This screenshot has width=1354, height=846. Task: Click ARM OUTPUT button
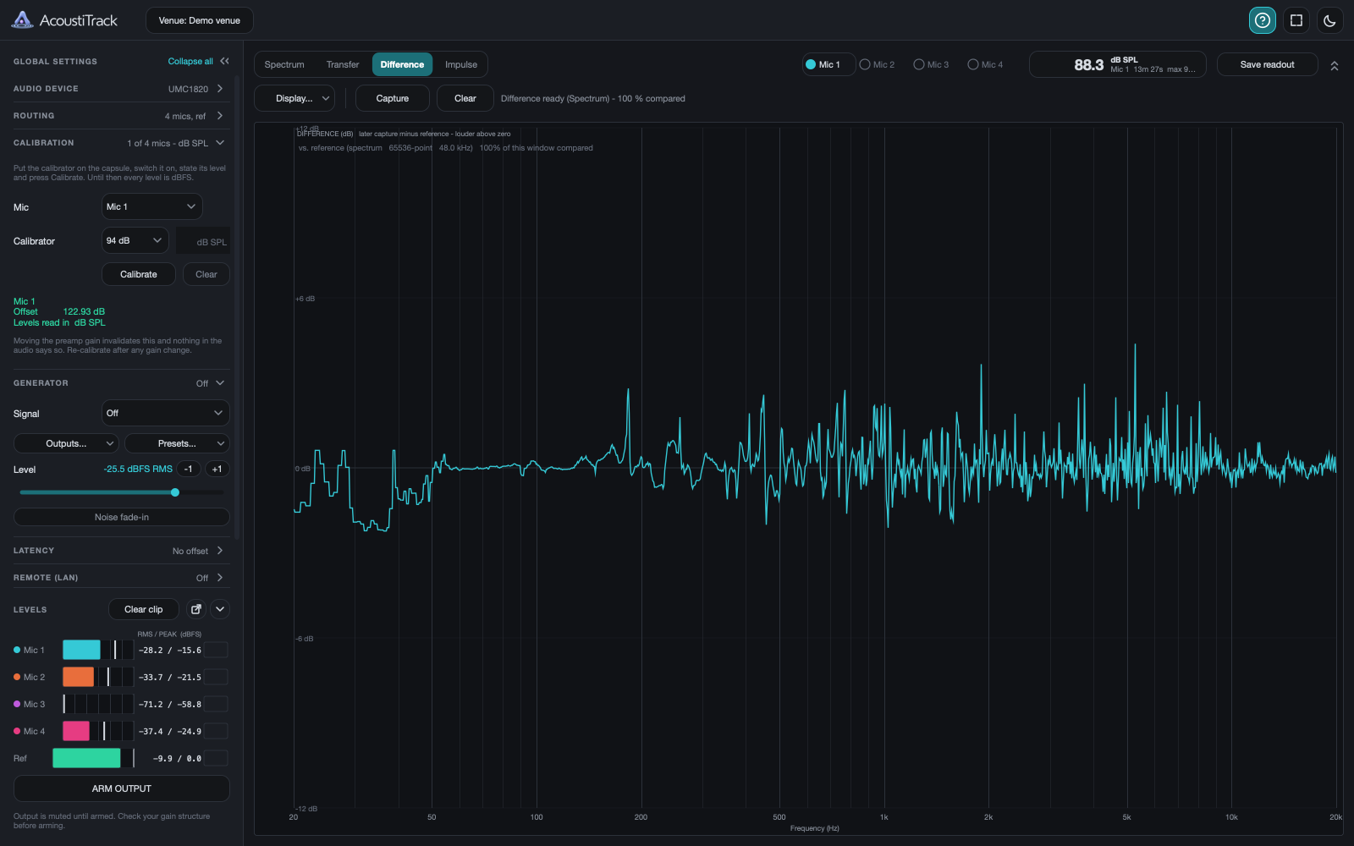(x=122, y=788)
